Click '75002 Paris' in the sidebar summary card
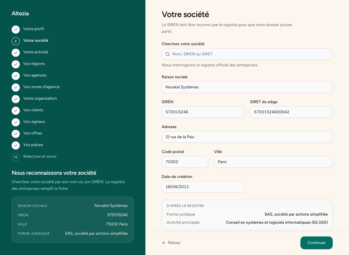The height and width of the screenshot is (255, 349). [117, 224]
